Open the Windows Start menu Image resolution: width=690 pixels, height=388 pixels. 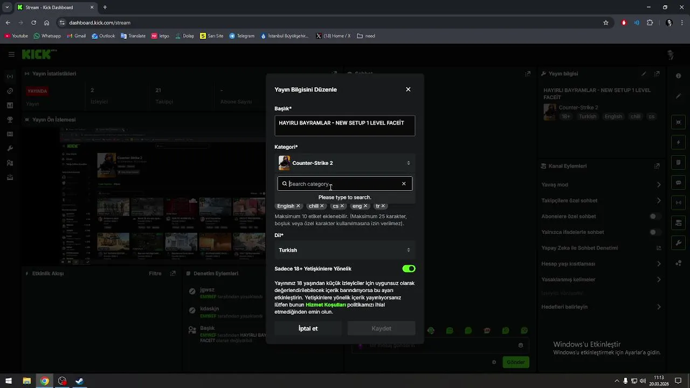9,381
